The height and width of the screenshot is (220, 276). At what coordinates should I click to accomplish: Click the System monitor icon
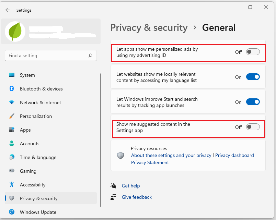pos(12,75)
